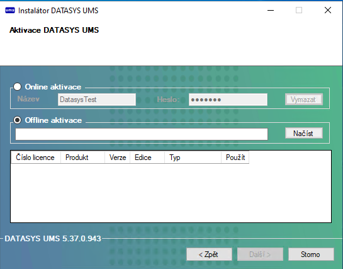Click the offline activation file path field
Screen dimensions: 343x269
[142, 134]
